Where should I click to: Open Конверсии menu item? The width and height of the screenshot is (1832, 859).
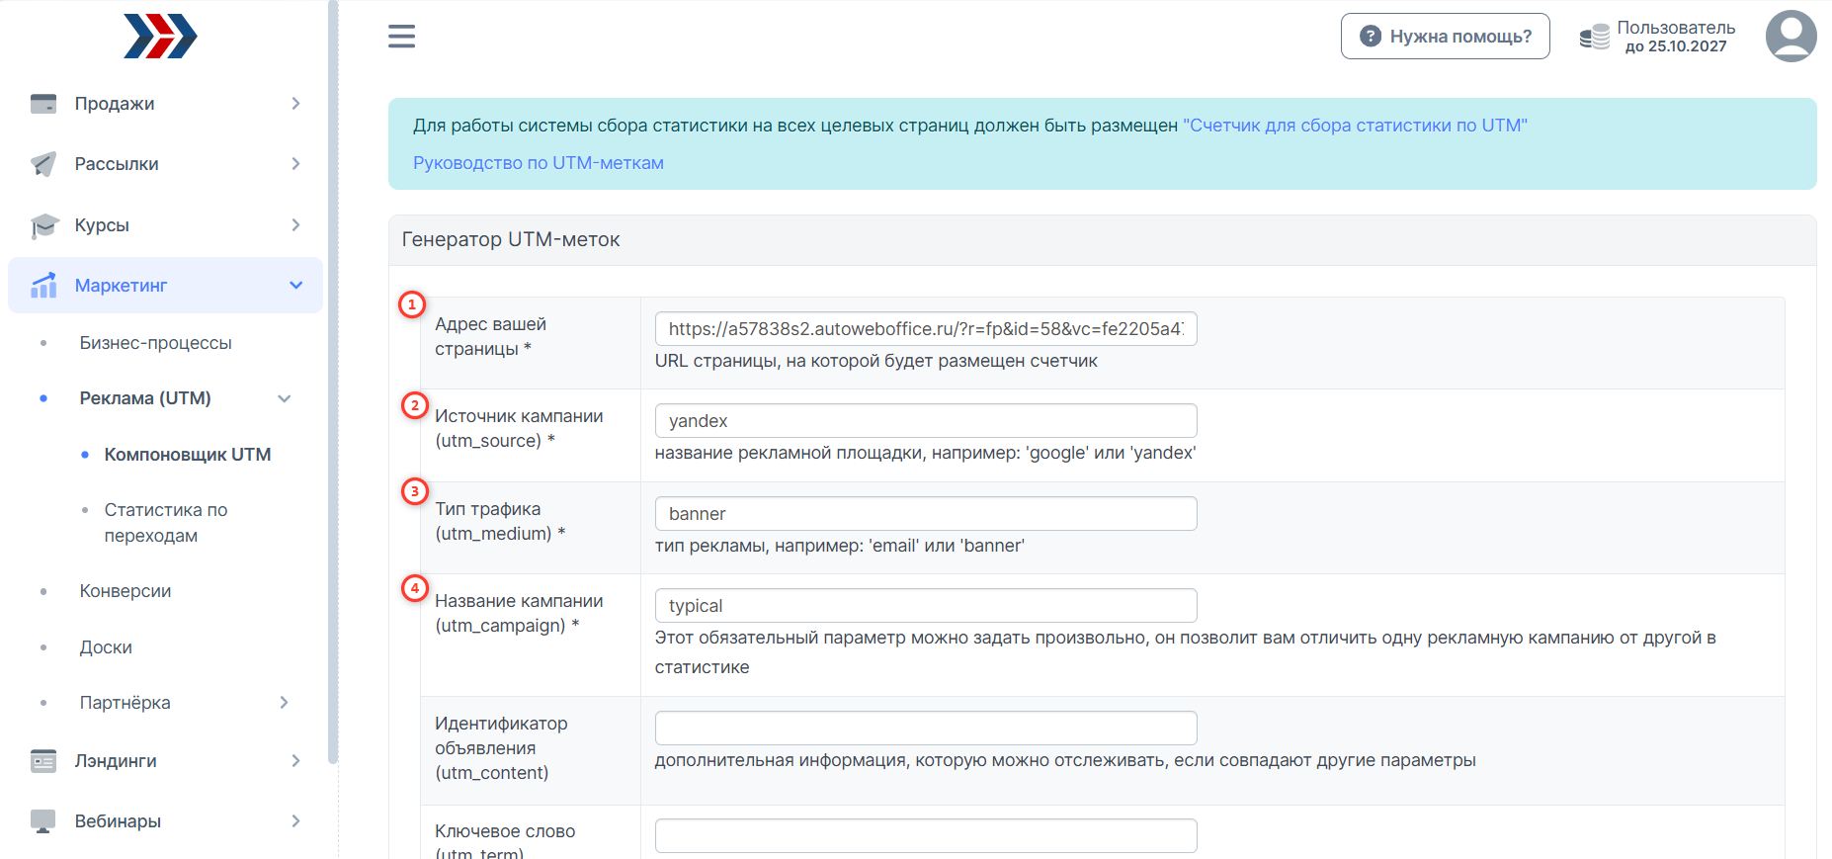click(x=125, y=591)
